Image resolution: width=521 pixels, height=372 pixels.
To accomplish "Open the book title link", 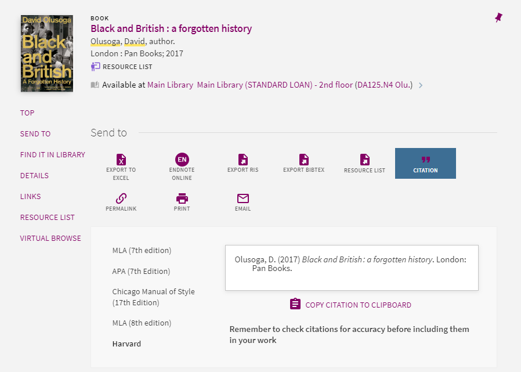I will click(x=171, y=28).
